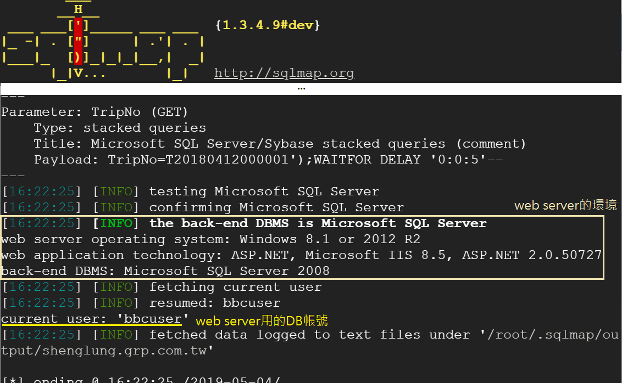Open the http://sqlmap.org link
This screenshot has height=383, width=622.
pyautogui.click(x=284, y=73)
